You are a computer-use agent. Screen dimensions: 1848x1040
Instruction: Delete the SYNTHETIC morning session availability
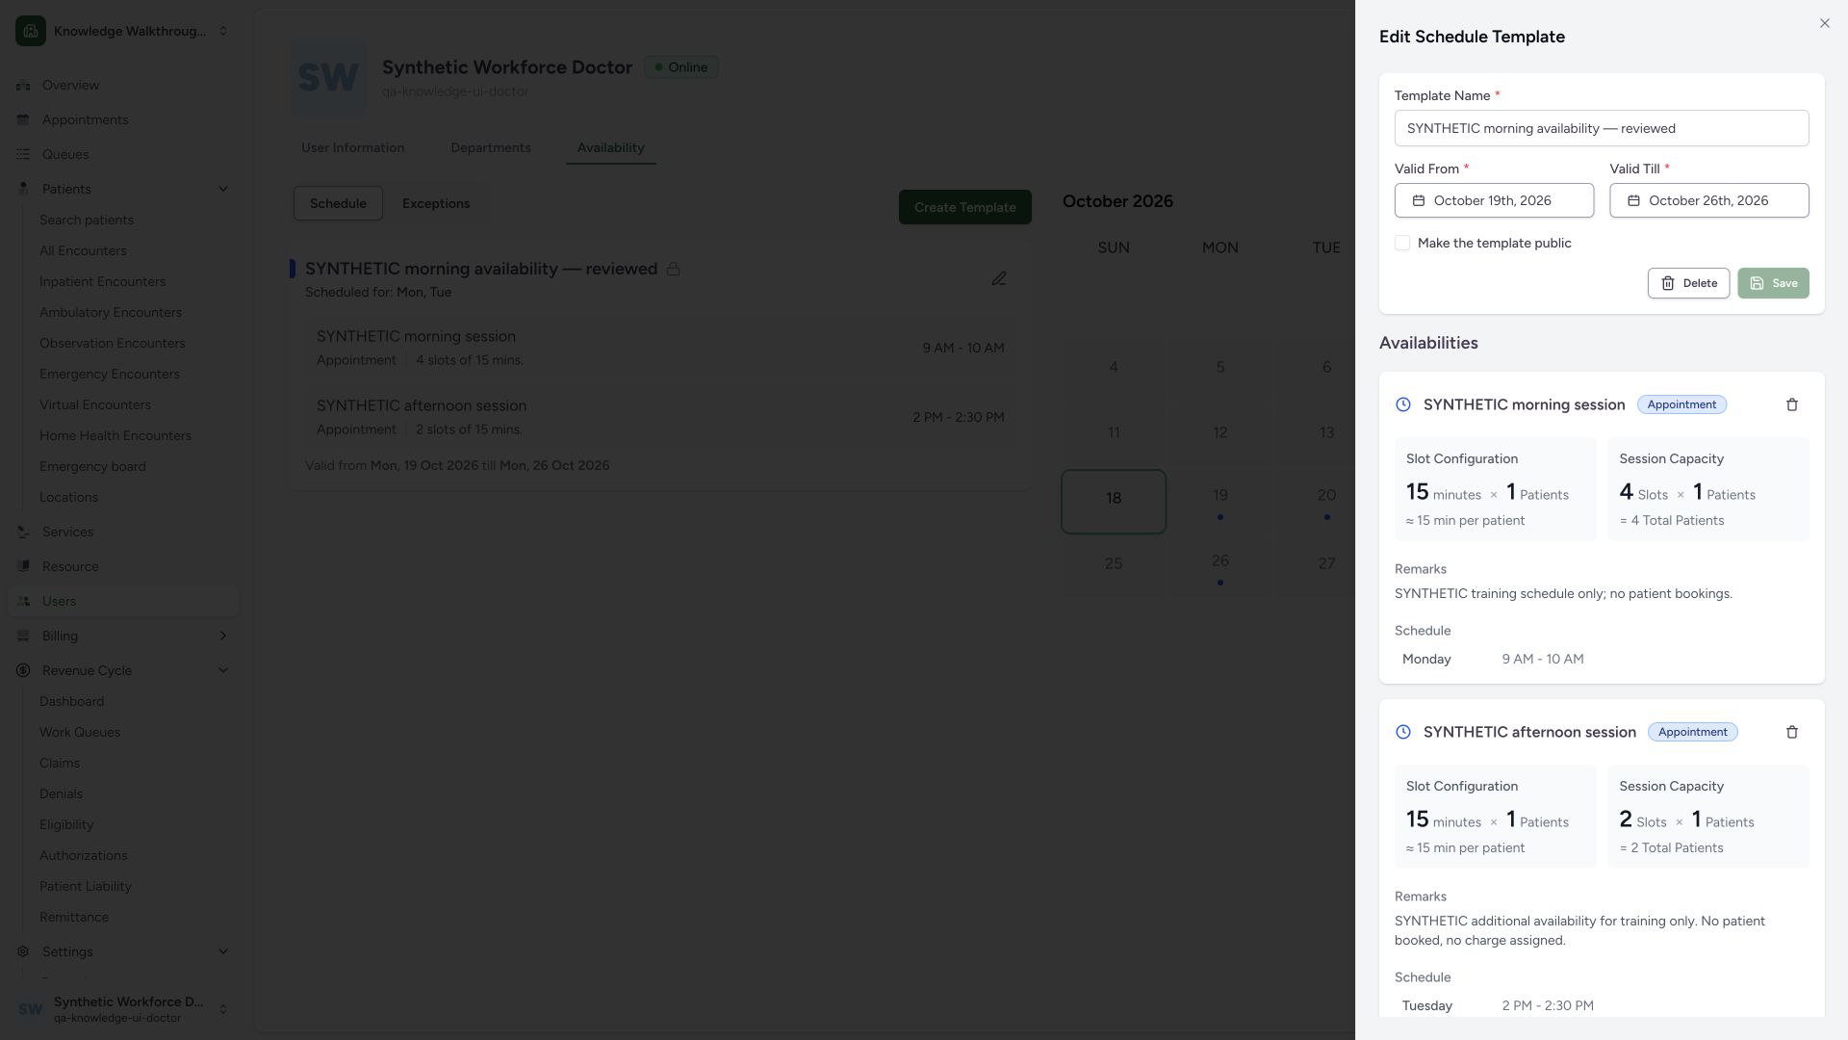pyautogui.click(x=1792, y=404)
